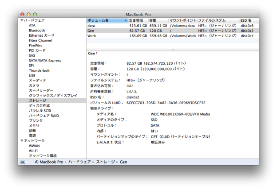This screenshot has height=190, width=277.
Task: Click the 513.61 GB free space cell
Action: point(138,26)
